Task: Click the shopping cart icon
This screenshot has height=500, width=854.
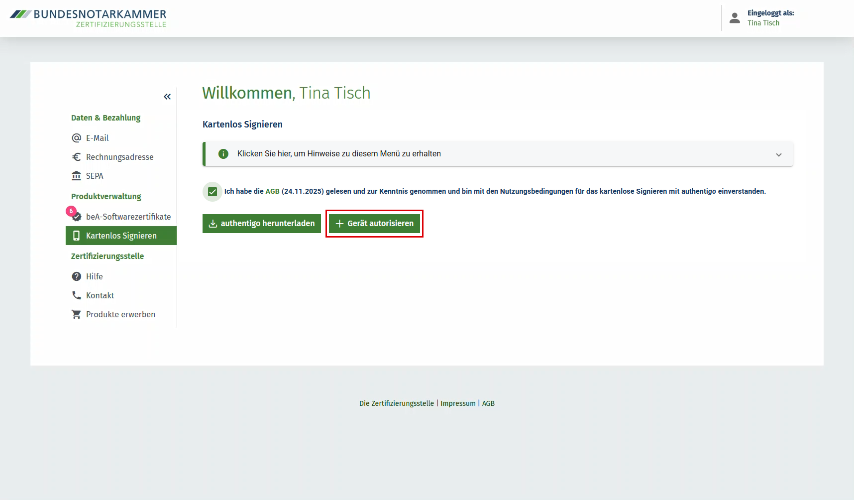Action: tap(76, 314)
